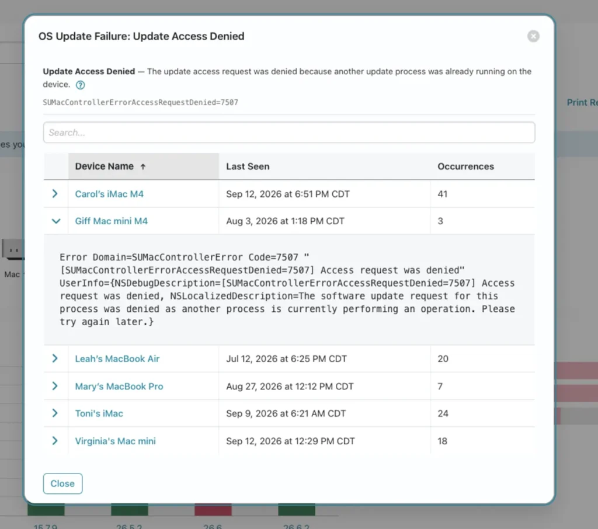Expand the Toni's iMac row
Screen dimensions: 598x529
tap(55, 413)
